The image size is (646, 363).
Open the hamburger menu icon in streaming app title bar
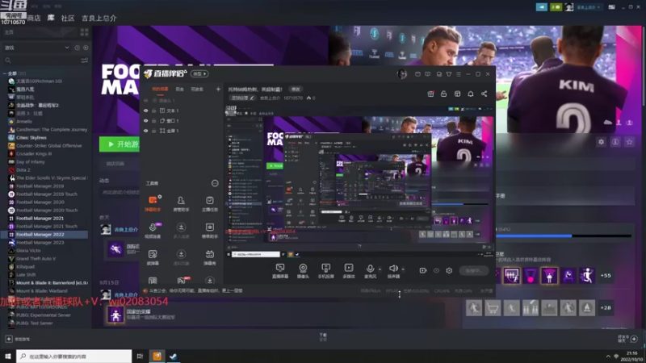pyautogui.click(x=459, y=74)
